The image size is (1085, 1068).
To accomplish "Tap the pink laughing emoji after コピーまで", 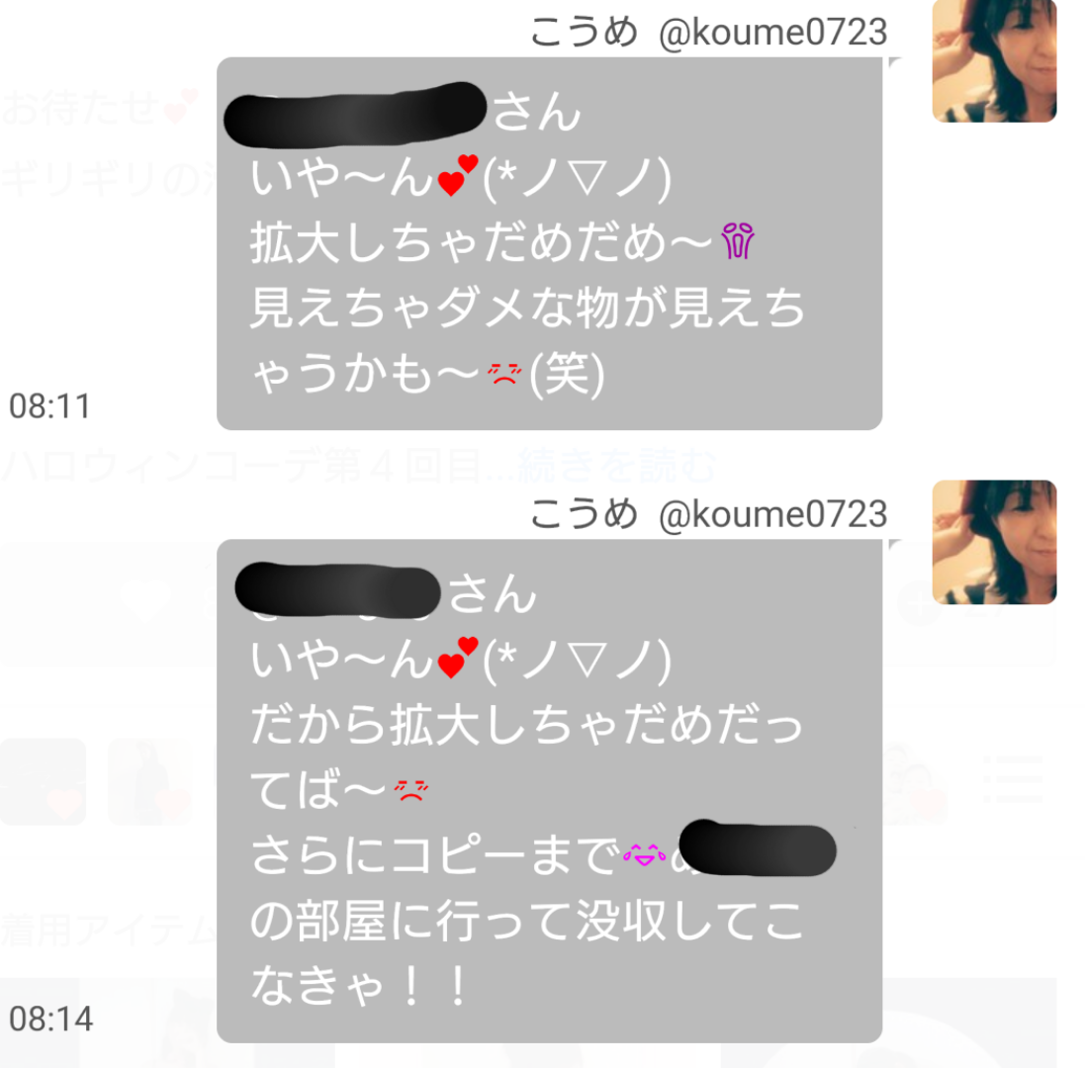I will coord(644,855).
